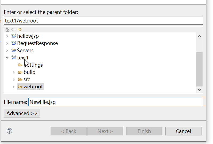Click the RequestResponse project icon
The width and height of the screenshot is (213, 144).
14,43
